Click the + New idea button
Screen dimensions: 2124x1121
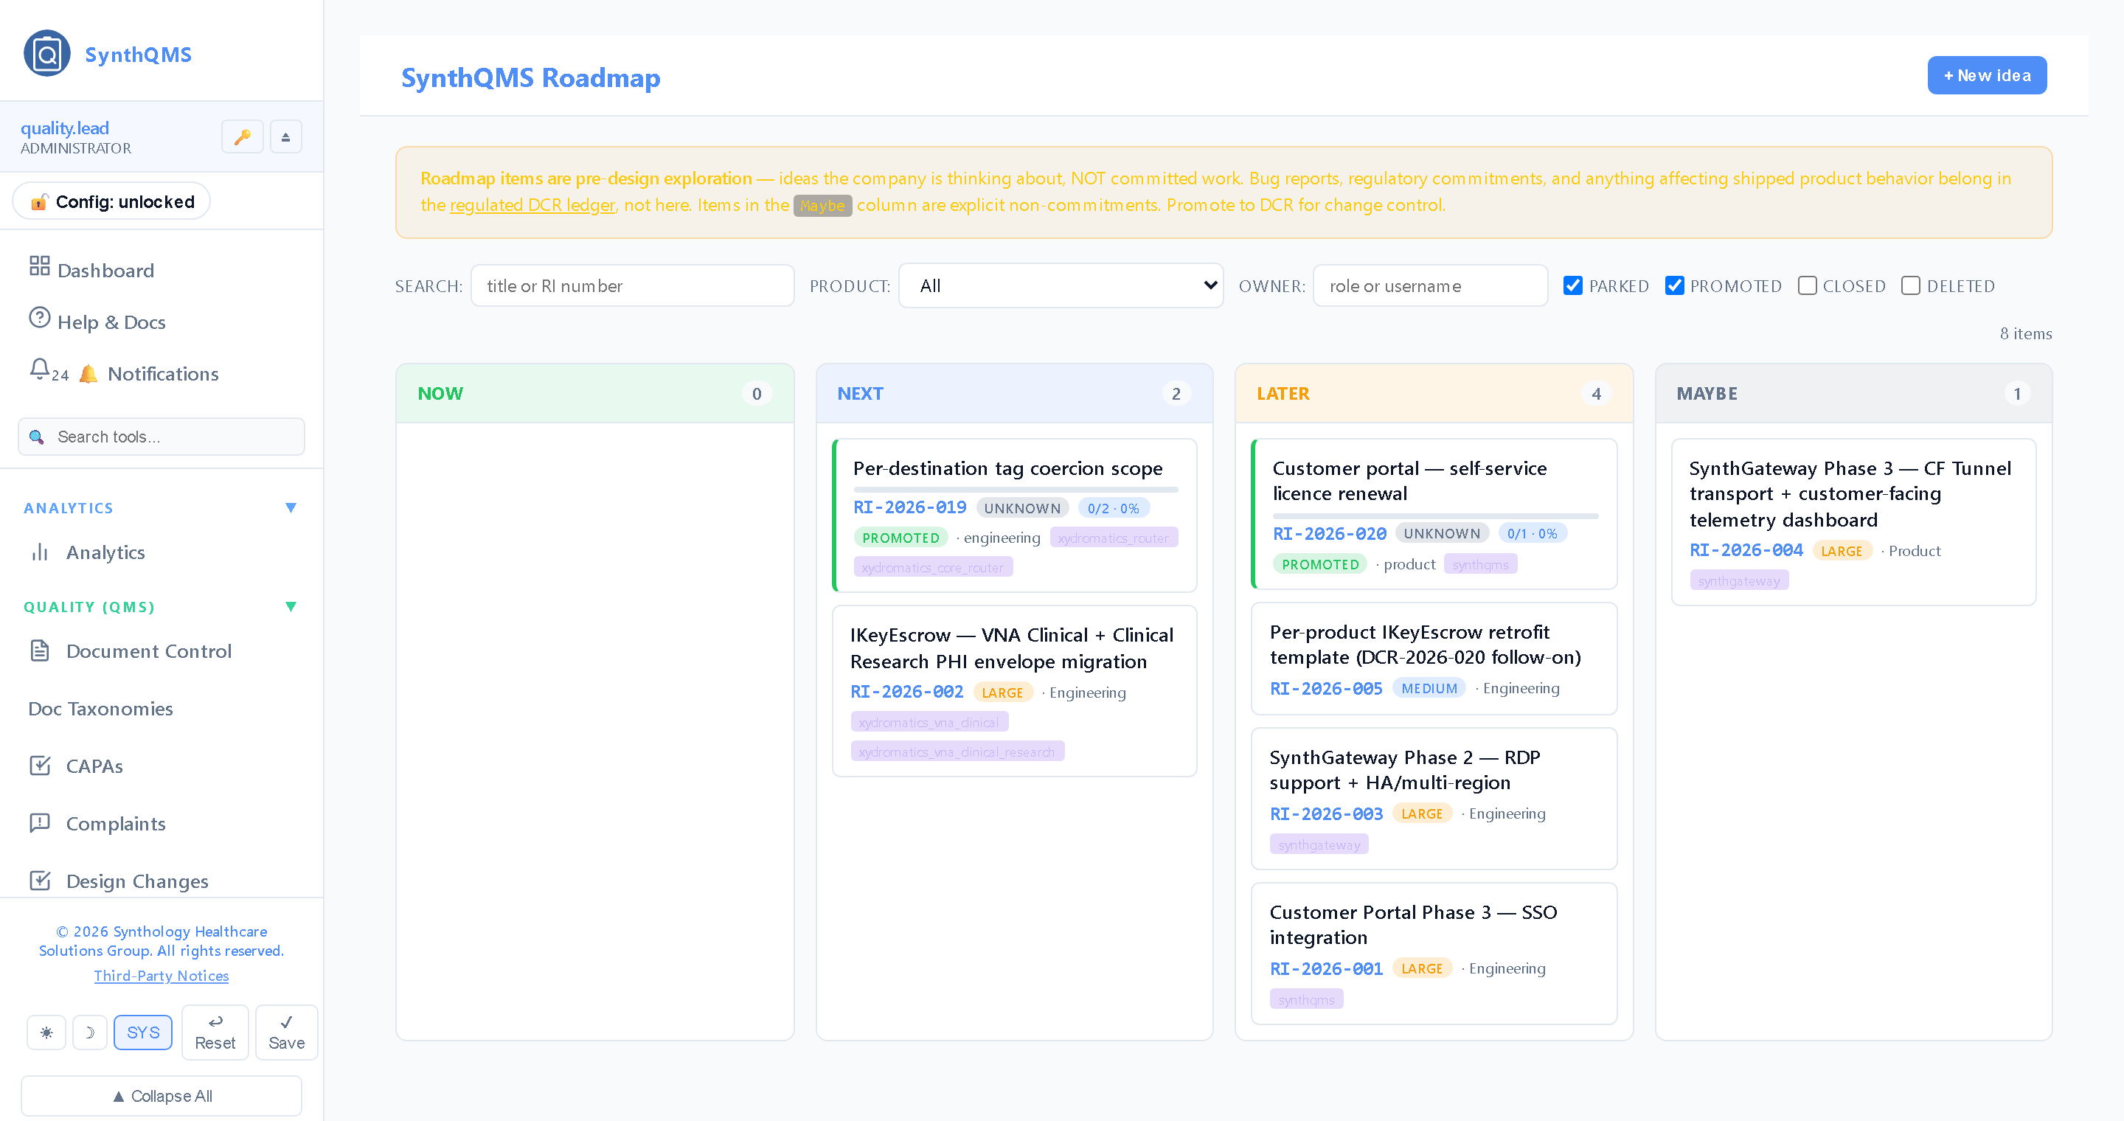click(1986, 75)
